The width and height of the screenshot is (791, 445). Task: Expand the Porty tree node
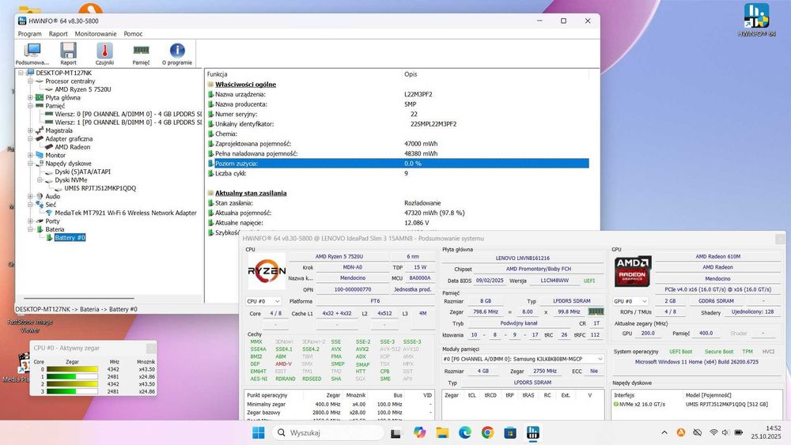[30, 221]
